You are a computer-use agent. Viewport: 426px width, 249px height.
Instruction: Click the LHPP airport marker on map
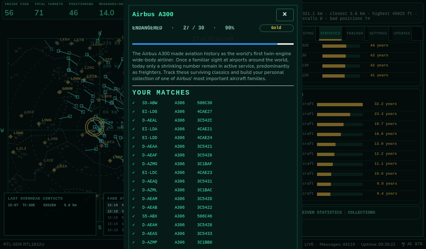click(x=110, y=161)
